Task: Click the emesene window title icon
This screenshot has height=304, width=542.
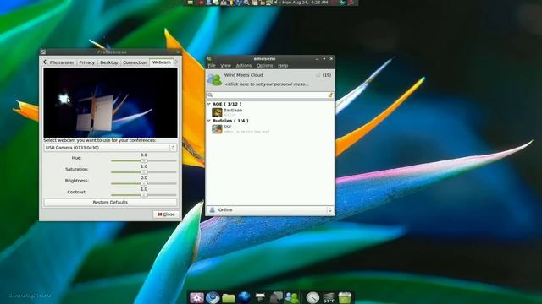Action: tap(209, 58)
